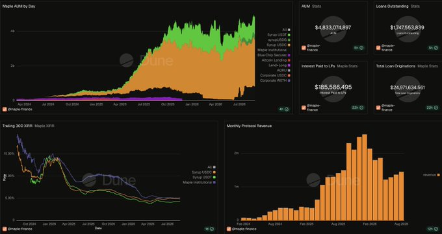Click the maple-finance avatar in the AUM Stats panel

304,48
